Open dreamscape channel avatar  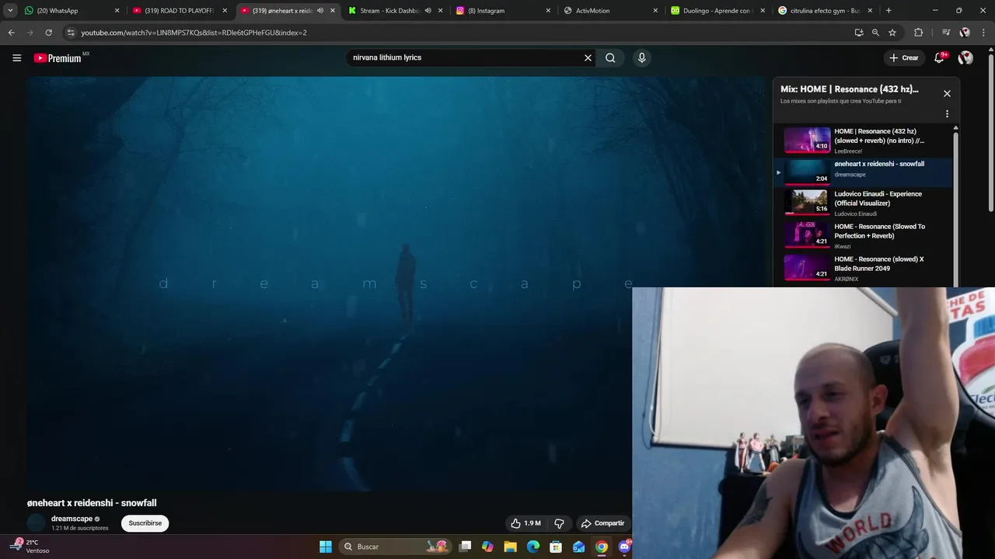[37, 523]
